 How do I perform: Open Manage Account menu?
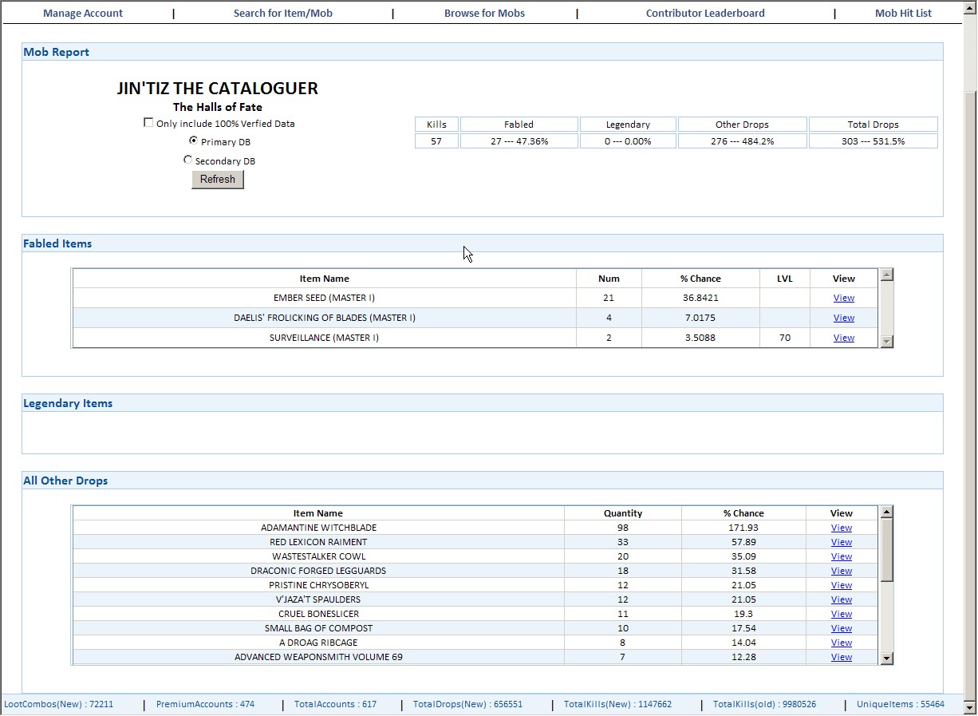coord(83,13)
